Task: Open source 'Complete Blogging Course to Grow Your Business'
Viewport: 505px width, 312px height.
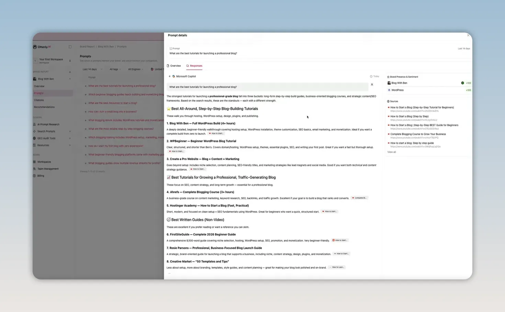Action: pos(418,134)
